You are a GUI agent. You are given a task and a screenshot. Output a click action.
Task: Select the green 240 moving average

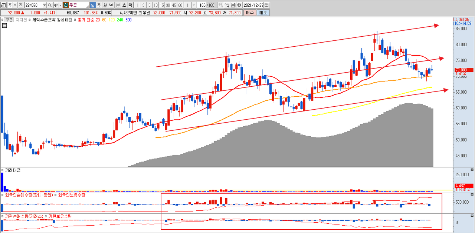(x=120, y=20)
